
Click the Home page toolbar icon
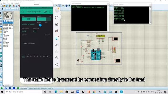[x=14, y=6]
